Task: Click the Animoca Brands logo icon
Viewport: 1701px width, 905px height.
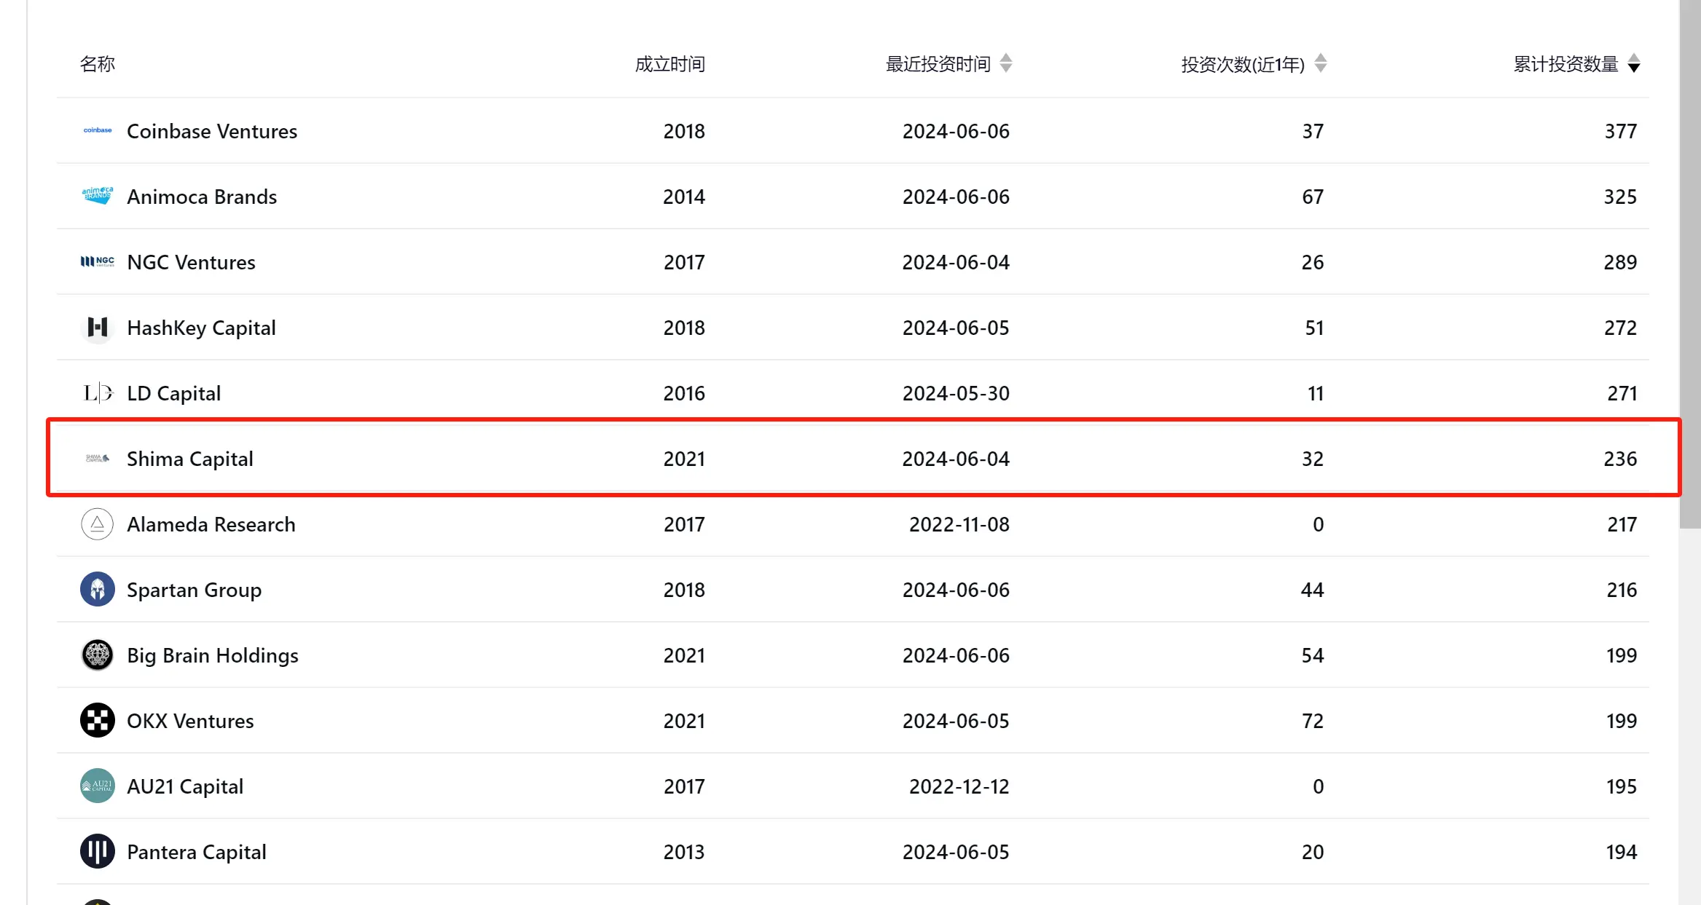Action: [x=97, y=196]
